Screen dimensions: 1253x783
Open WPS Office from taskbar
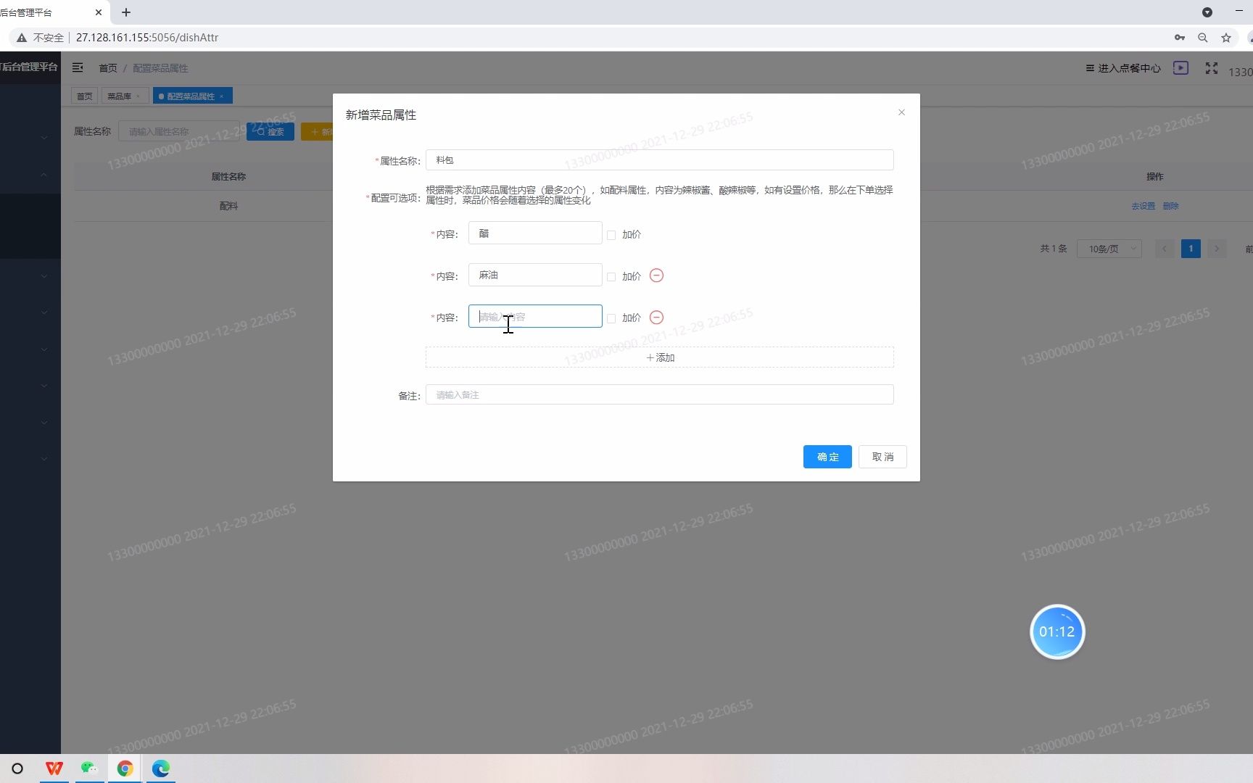pyautogui.click(x=54, y=768)
